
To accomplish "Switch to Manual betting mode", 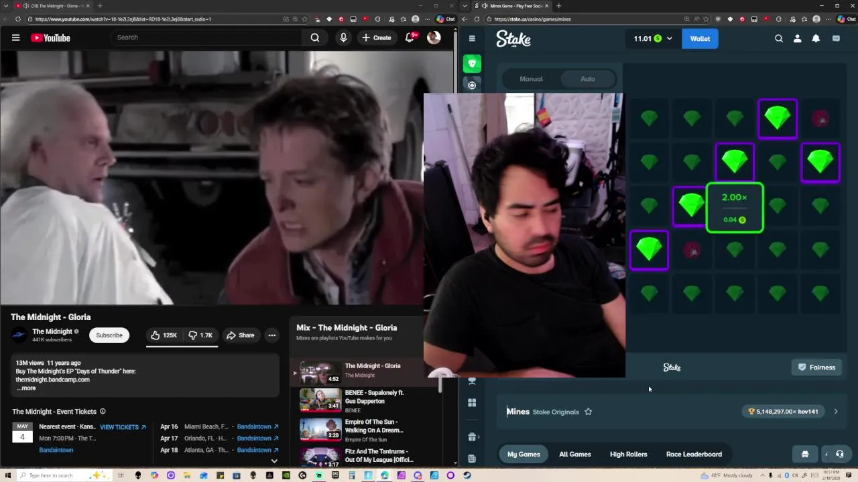I will (531, 79).
